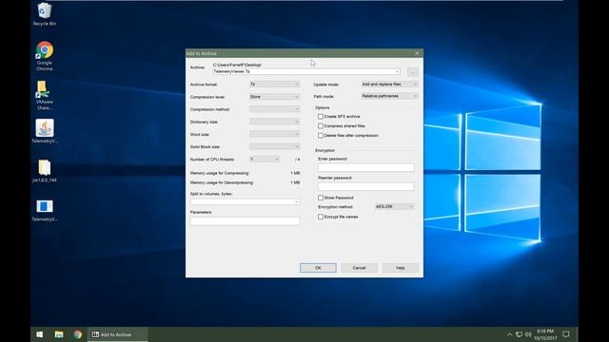Image resolution: width=609 pixels, height=342 pixels.
Task: Open the Word size dropdown
Action: click(x=275, y=134)
